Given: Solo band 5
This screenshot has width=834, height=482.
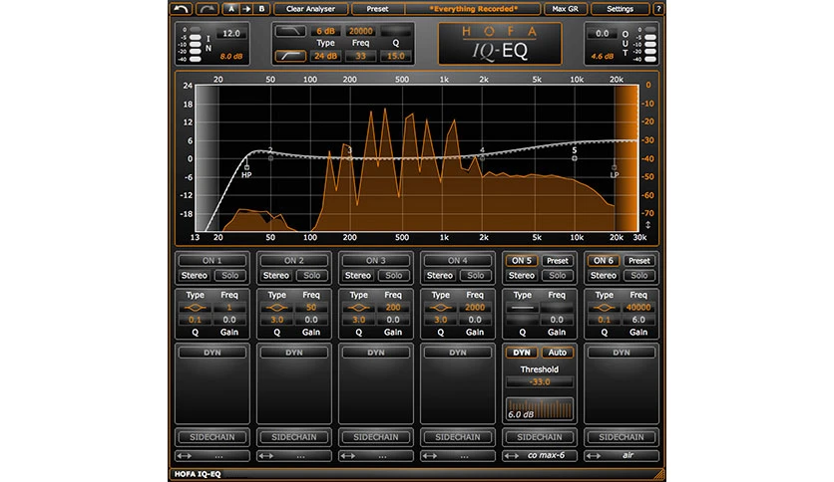Looking at the screenshot, I should pos(558,276).
